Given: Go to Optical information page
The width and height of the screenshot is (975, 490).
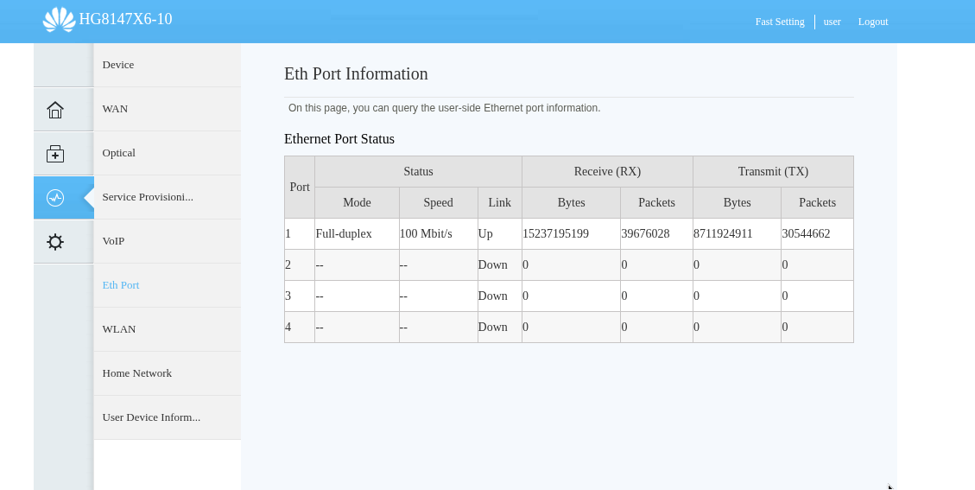Looking at the screenshot, I should click(x=119, y=153).
